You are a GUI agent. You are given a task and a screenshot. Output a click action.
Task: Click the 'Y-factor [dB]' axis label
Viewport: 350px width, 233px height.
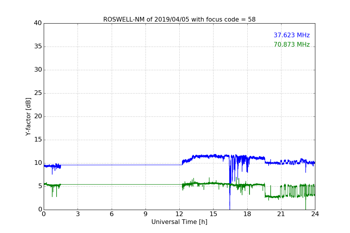point(28,116)
